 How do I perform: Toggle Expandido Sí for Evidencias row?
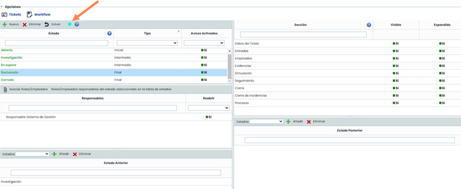pos(442,66)
